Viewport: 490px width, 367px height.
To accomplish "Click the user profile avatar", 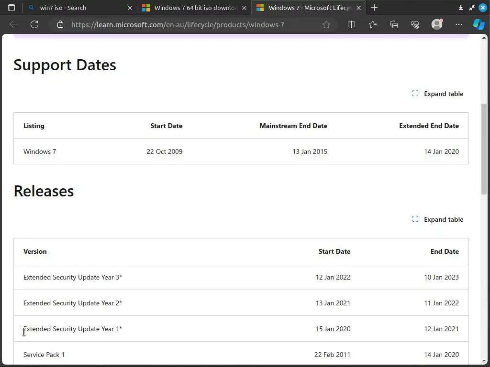I will pos(436,24).
